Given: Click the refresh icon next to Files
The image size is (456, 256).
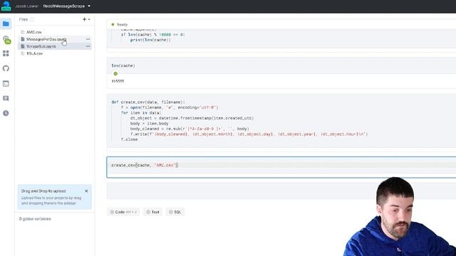Looking at the screenshot, I should 32,19.
